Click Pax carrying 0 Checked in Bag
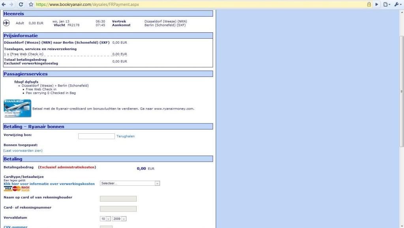Screen dimensions: 404x228 (51, 93)
